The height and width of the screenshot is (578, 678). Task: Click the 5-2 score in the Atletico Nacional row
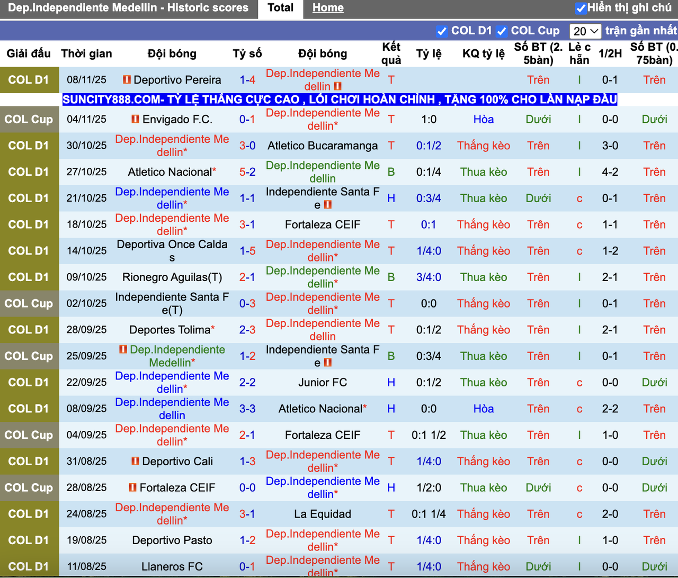pyautogui.click(x=247, y=172)
